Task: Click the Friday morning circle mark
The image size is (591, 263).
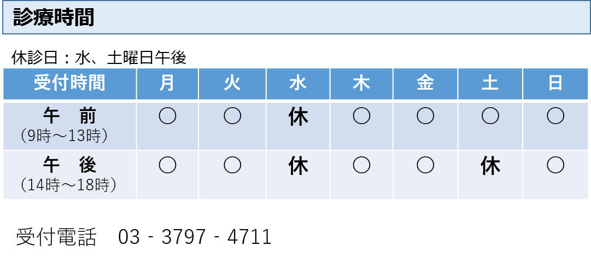Action: click(x=425, y=116)
